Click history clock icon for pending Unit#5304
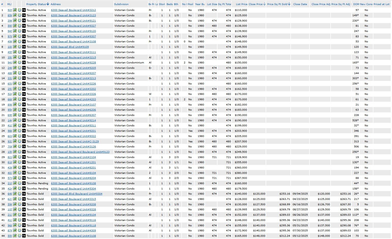 (19, 189)
